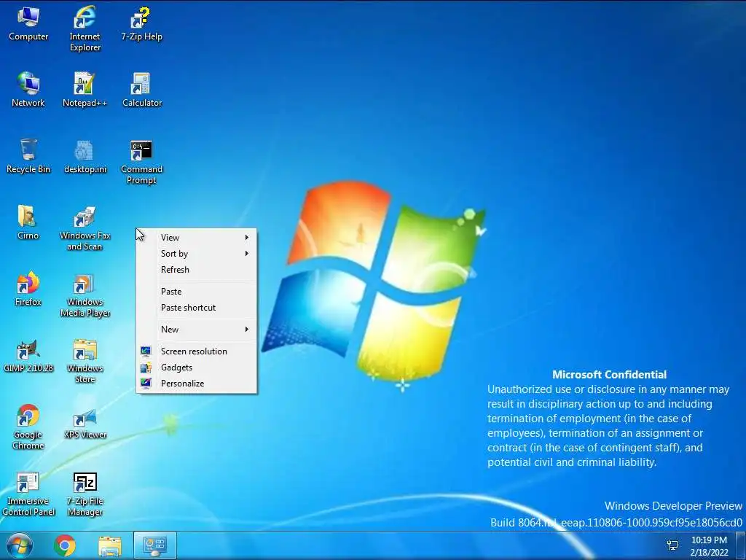Select the XPS Viewer shortcut
The height and width of the screenshot is (560, 746).
coord(85,422)
